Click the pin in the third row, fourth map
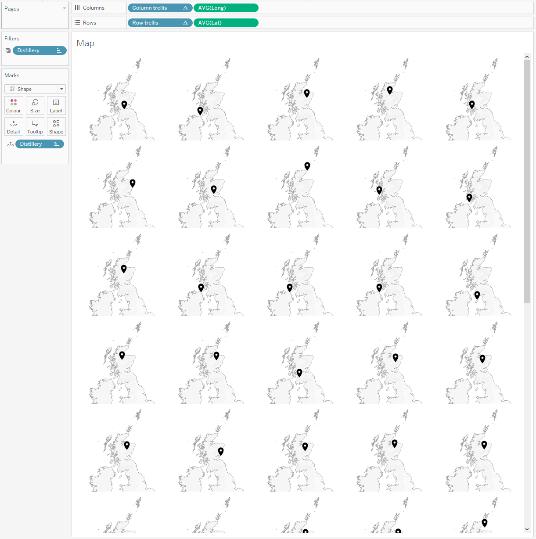This screenshot has width=536, height=539. point(379,287)
